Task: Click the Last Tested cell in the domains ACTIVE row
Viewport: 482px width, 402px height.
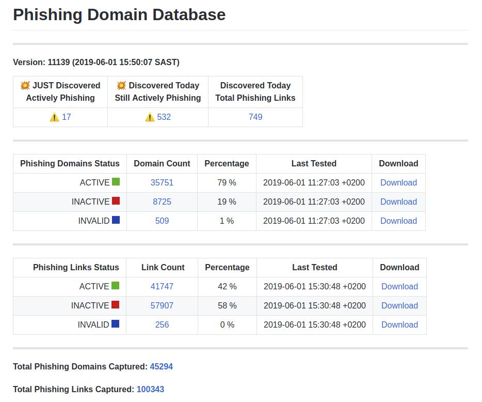Action: pyautogui.click(x=314, y=182)
